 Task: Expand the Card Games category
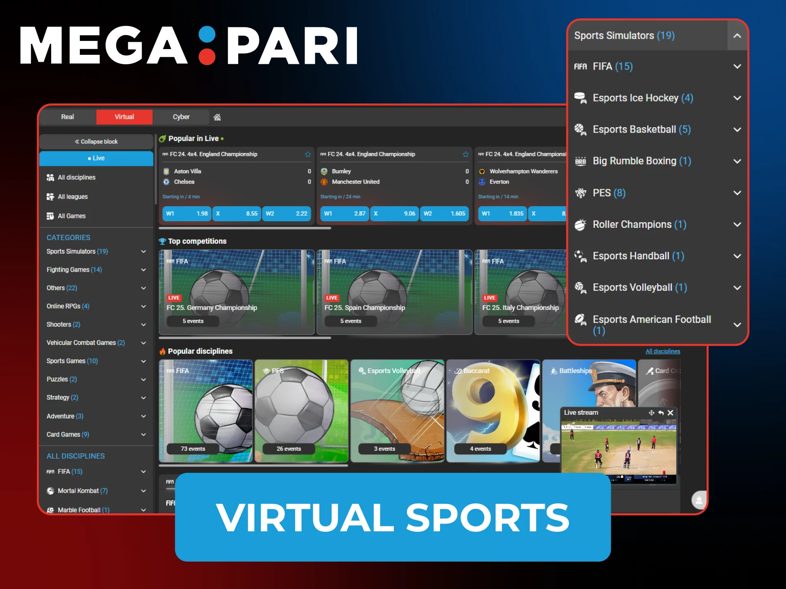pos(144,434)
